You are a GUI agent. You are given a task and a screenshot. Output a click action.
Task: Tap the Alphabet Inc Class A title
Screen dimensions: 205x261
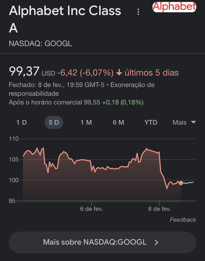[x=65, y=19]
